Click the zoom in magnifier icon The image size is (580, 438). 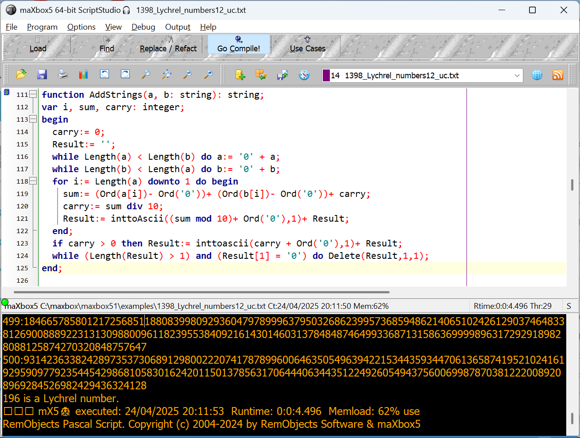(x=208, y=74)
